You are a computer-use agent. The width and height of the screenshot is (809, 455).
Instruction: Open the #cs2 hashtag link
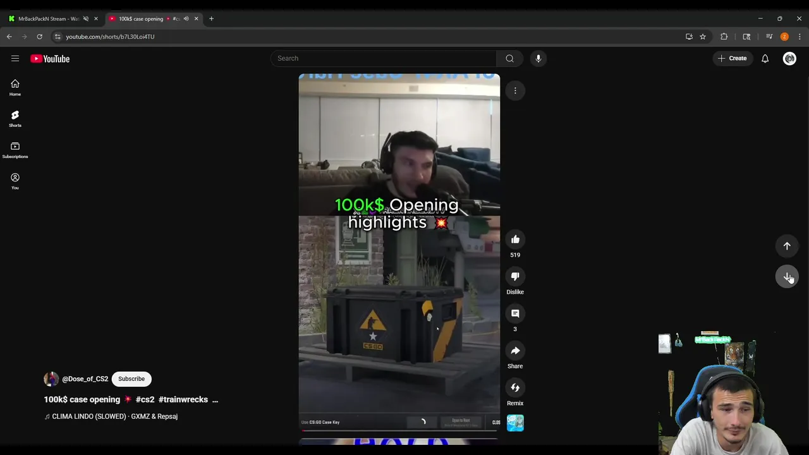(x=145, y=399)
